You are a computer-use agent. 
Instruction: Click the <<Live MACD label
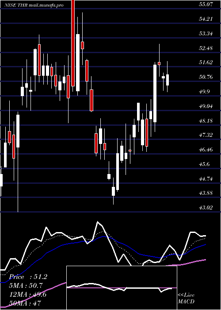tap(186, 298)
